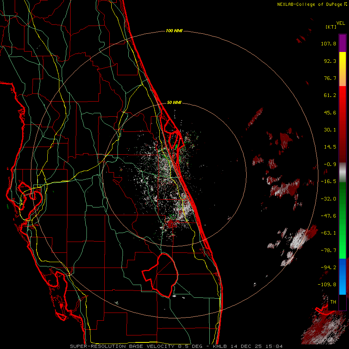349x349 pixels.
Task: Click the -94.2 legend value
Action: (x=328, y=267)
